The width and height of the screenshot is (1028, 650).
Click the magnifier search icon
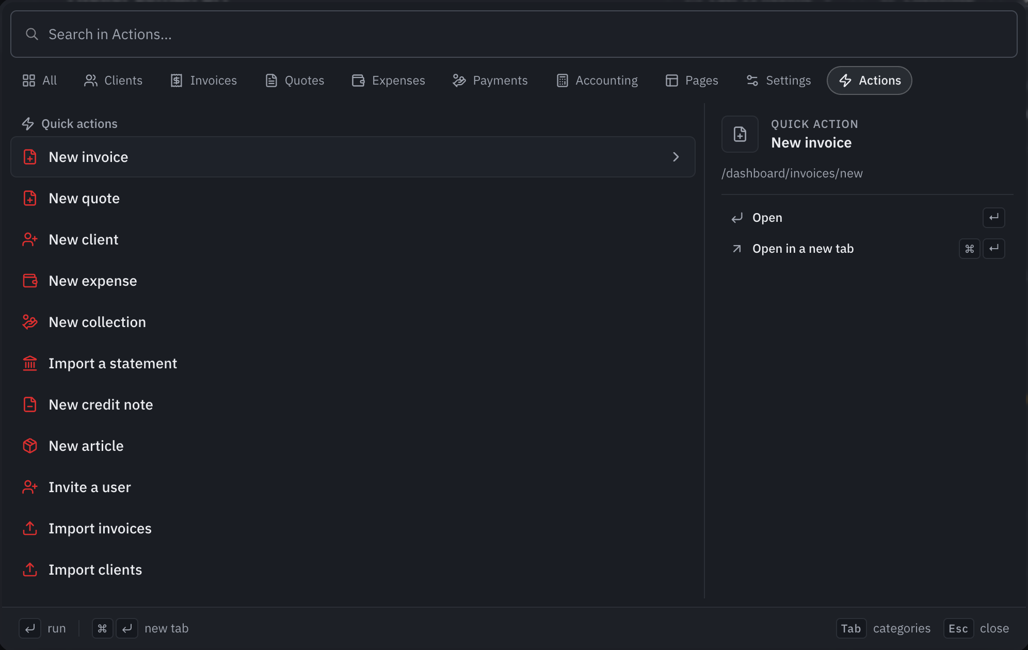tap(32, 34)
